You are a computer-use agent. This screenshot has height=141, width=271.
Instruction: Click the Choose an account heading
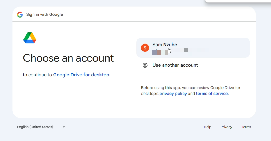click(x=68, y=58)
